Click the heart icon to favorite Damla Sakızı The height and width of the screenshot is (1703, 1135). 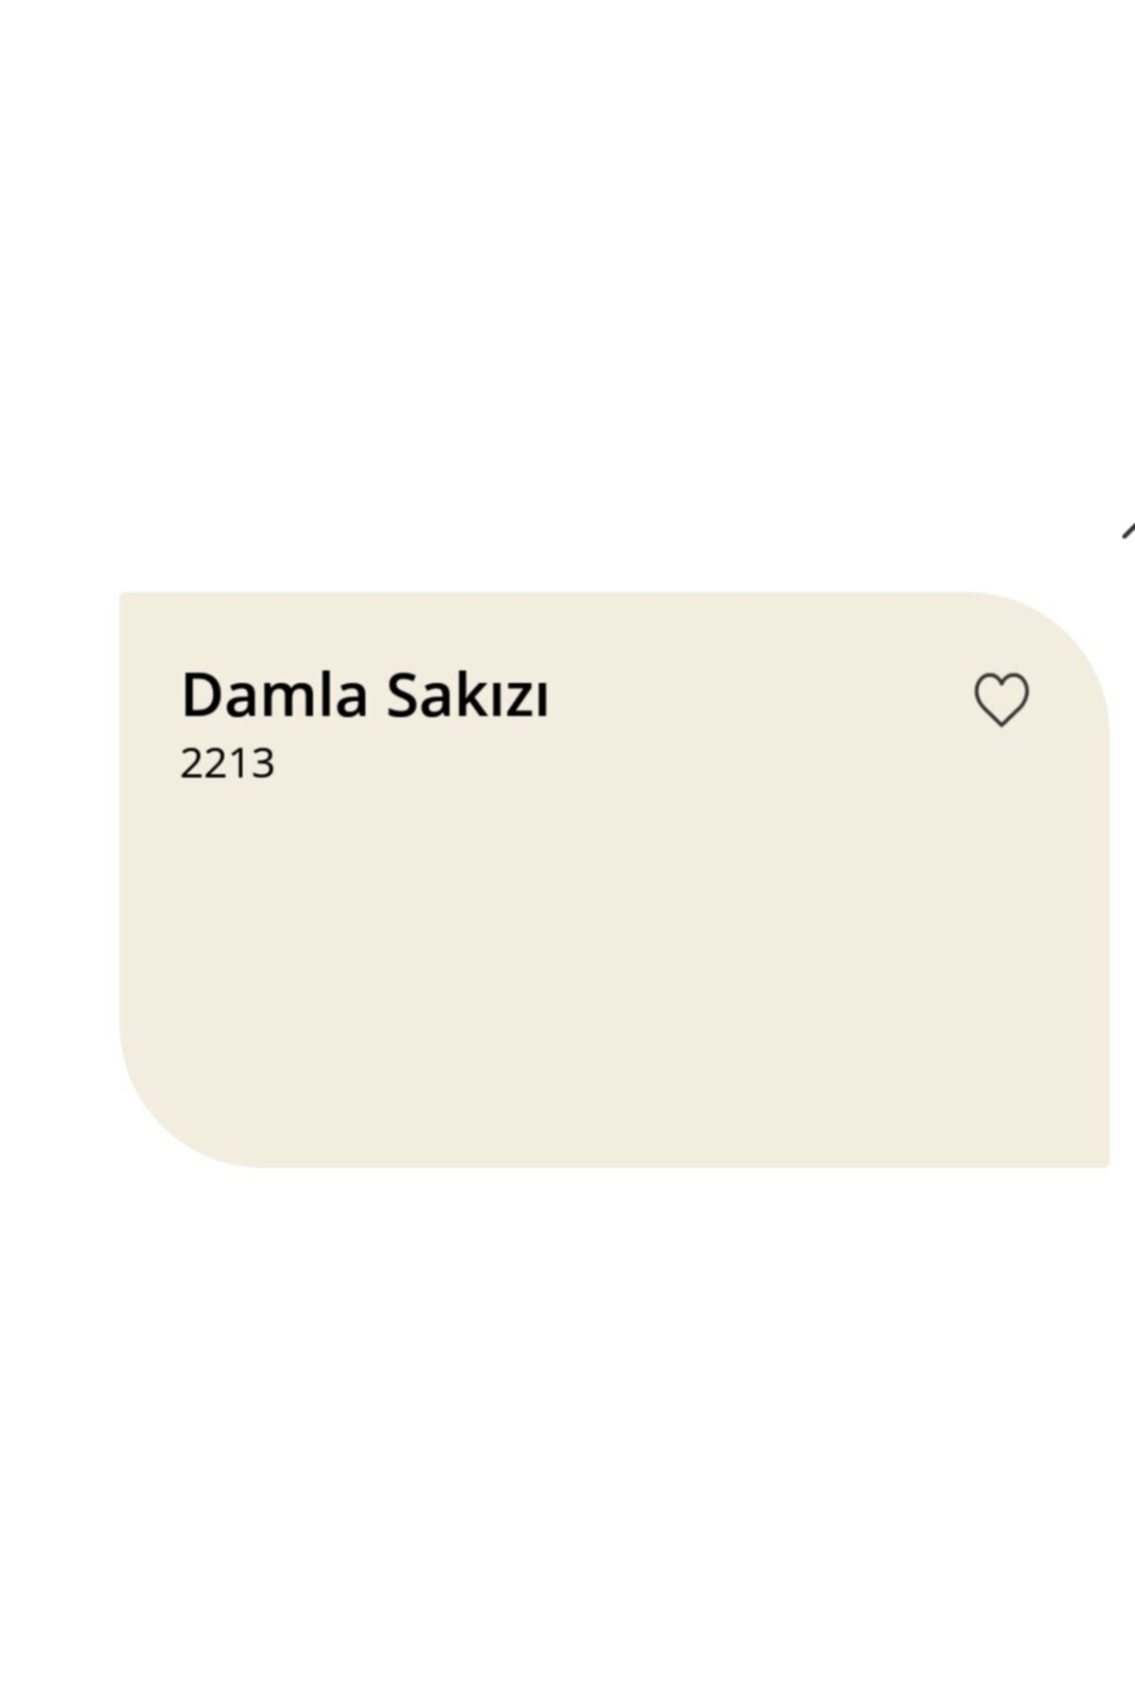1000,700
